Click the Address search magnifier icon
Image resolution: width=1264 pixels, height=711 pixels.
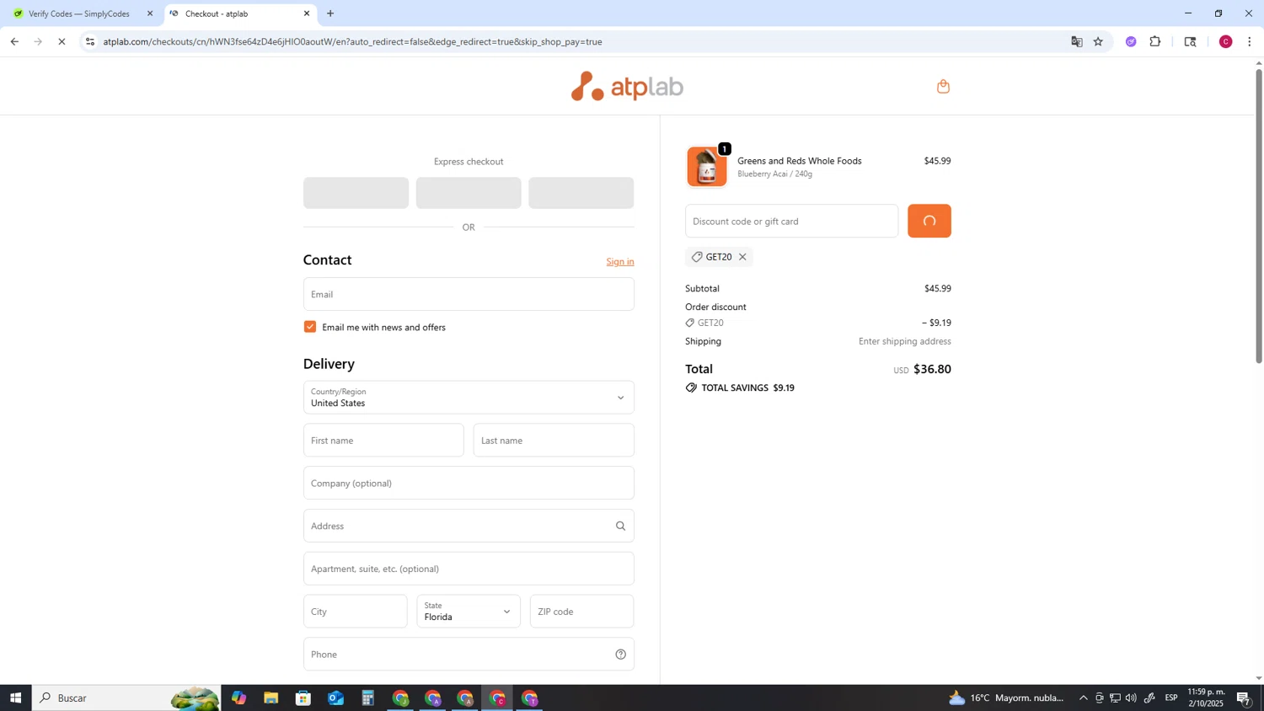621,526
